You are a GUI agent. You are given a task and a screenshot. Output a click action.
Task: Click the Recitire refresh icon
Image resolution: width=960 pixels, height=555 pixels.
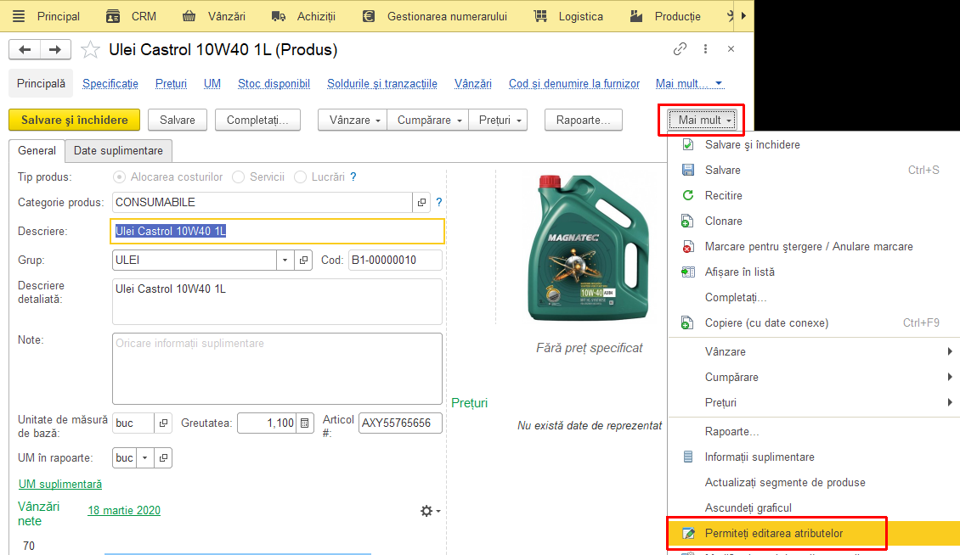tap(687, 195)
